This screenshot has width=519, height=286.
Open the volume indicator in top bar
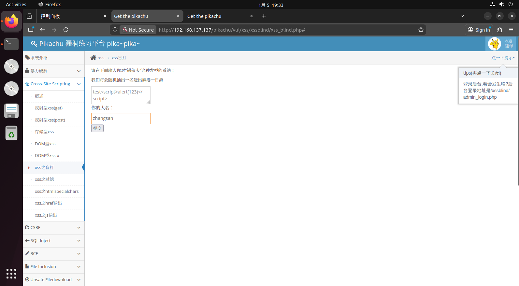point(502,4)
